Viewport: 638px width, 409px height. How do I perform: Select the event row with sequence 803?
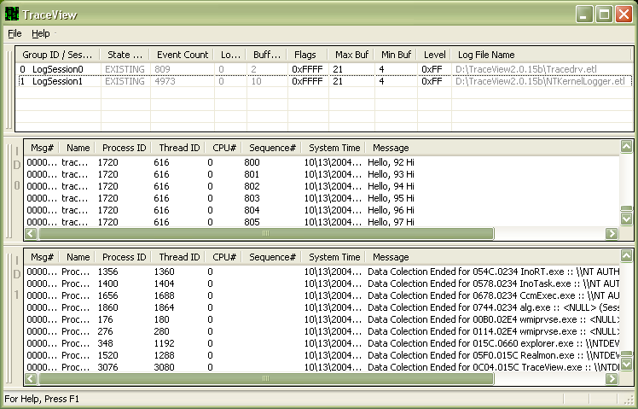coord(251,197)
